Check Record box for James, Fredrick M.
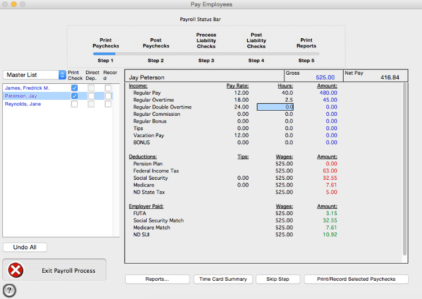This screenshot has width=422, height=299. point(108,88)
